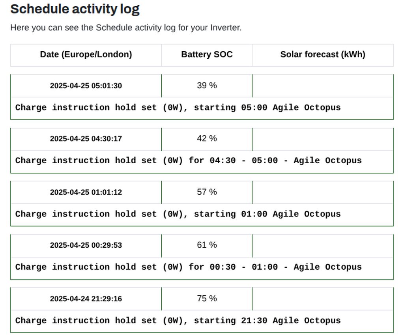
Task: Click the 39 % battery SOC value
Action: point(207,85)
